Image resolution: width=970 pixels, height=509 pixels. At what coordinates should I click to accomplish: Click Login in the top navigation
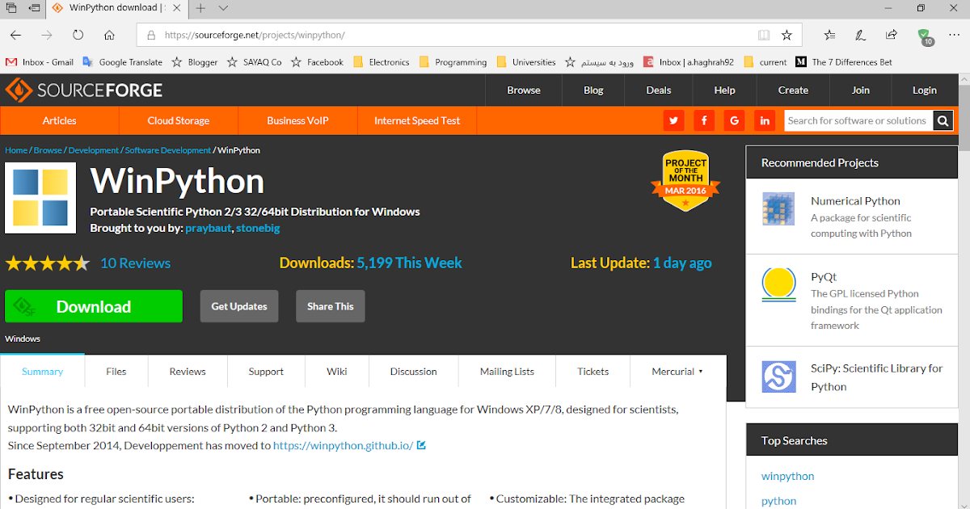(x=925, y=90)
